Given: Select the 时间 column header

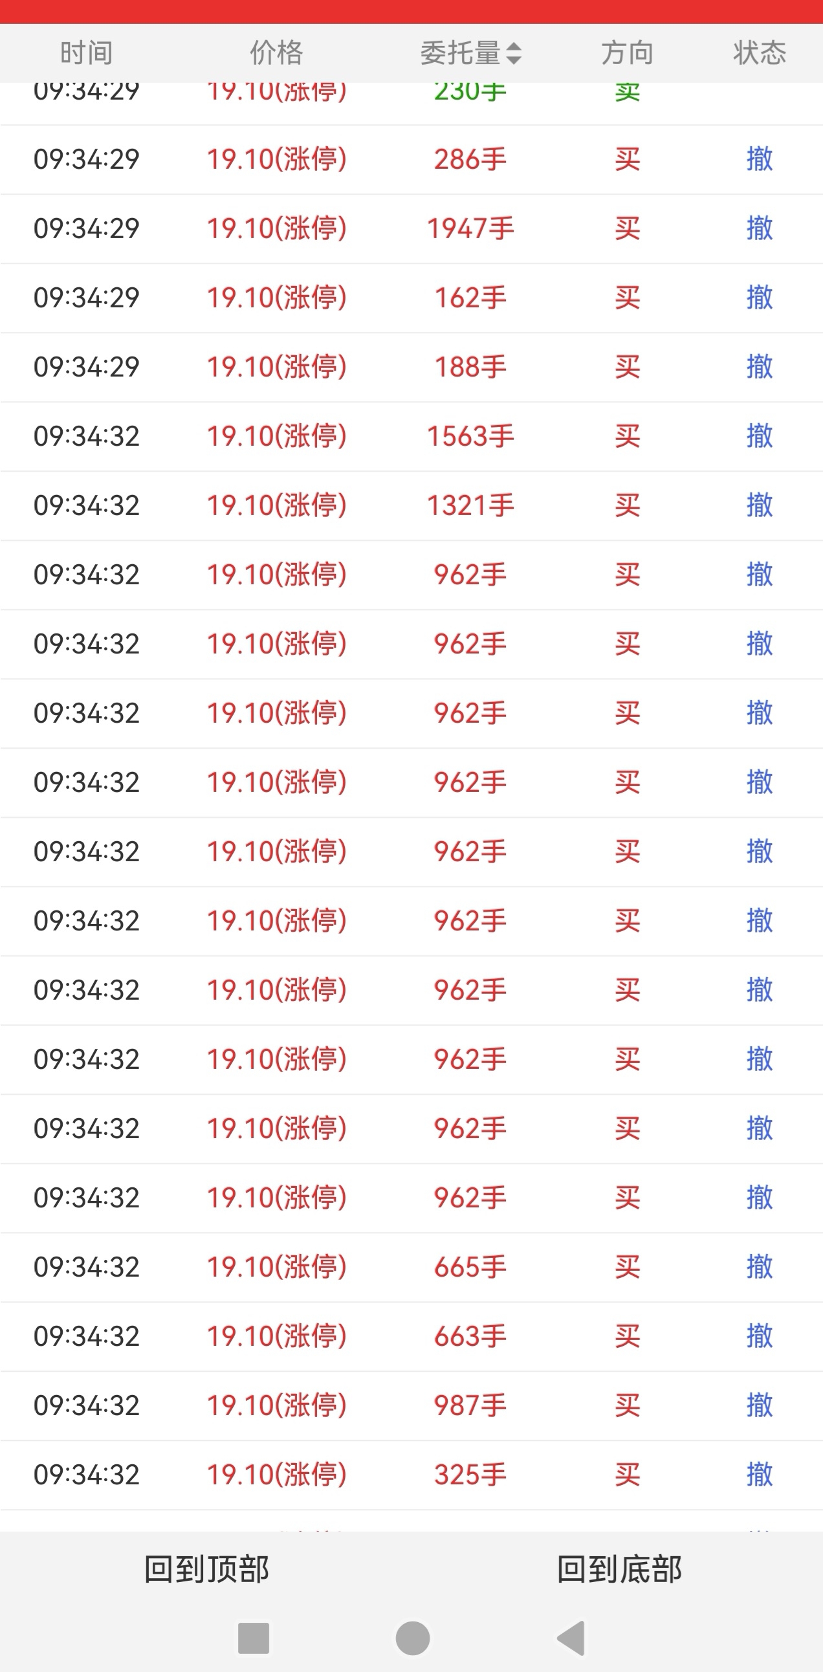Looking at the screenshot, I should (x=86, y=53).
